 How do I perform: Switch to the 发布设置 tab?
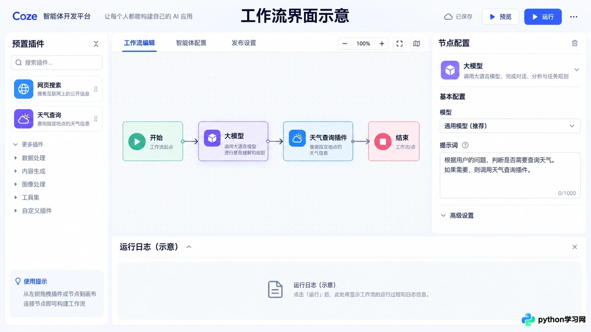coord(244,43)
